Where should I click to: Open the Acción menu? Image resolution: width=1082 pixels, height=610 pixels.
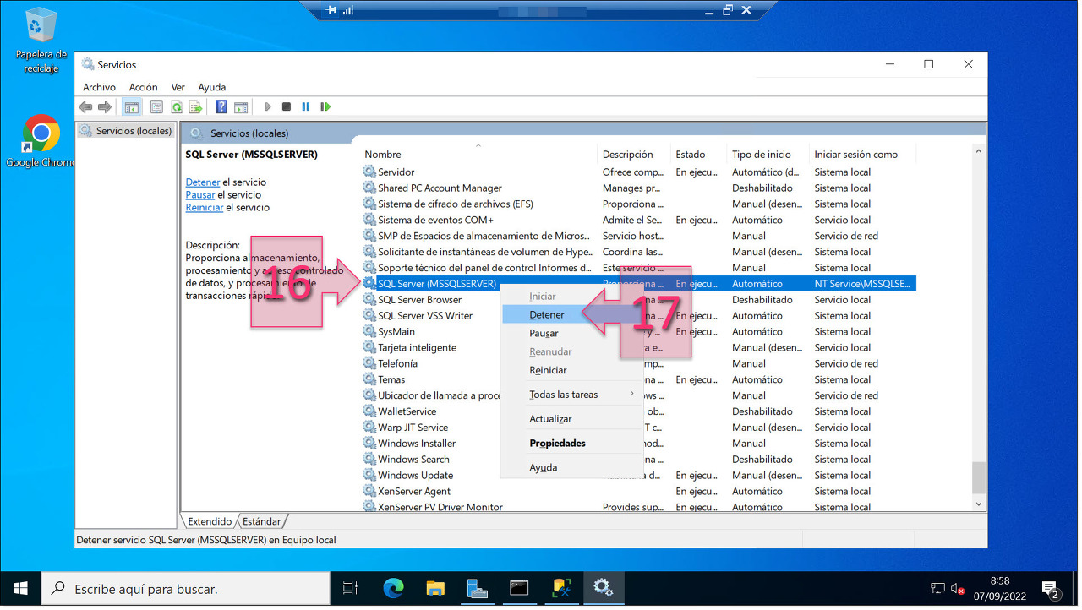(x=144, y=87)
